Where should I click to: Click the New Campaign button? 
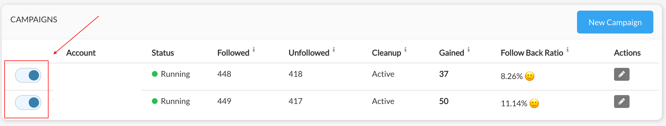pos(615,22)
